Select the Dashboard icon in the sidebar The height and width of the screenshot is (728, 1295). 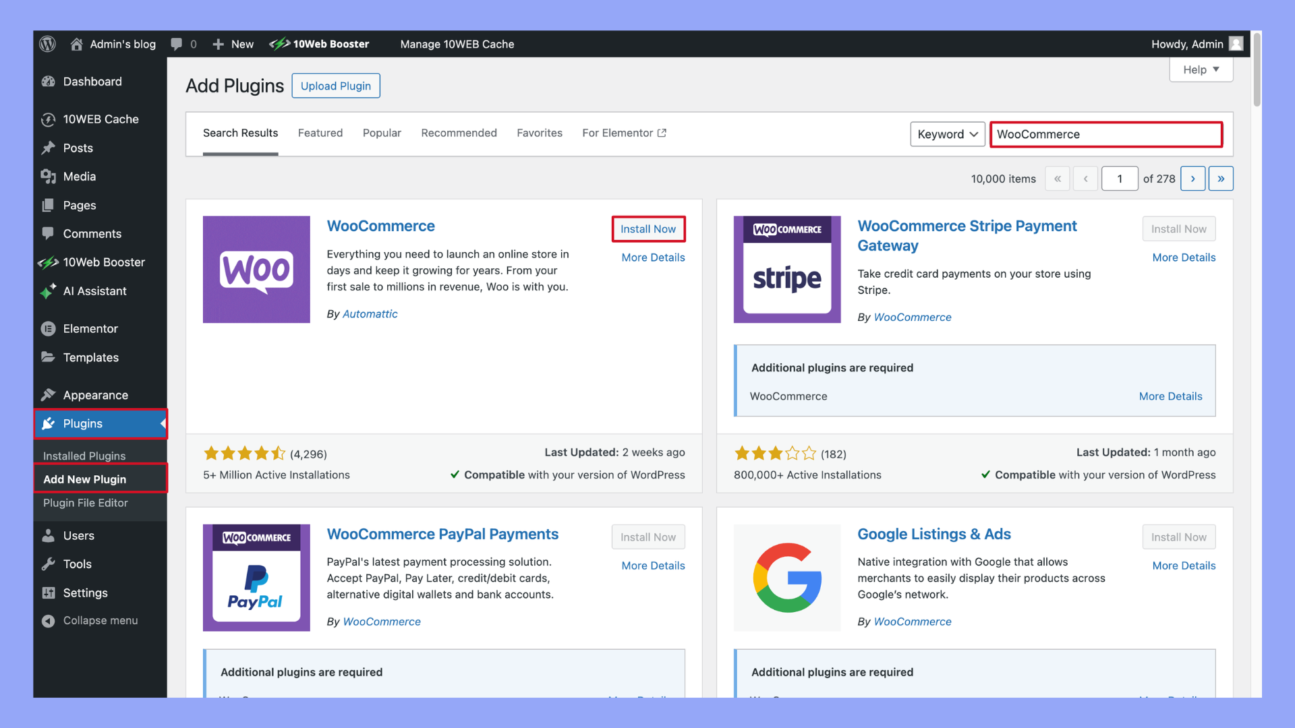(48, 81)
